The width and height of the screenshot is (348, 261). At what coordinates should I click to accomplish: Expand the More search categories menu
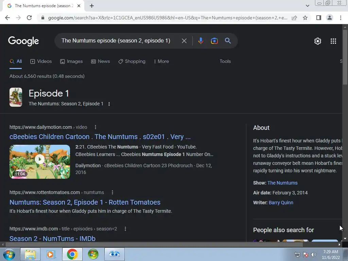click(161, 62)
